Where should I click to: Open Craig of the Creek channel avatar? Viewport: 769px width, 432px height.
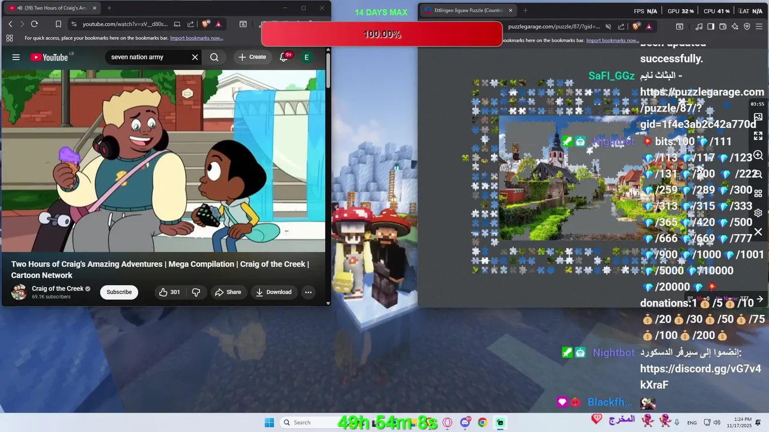point(19,292)
